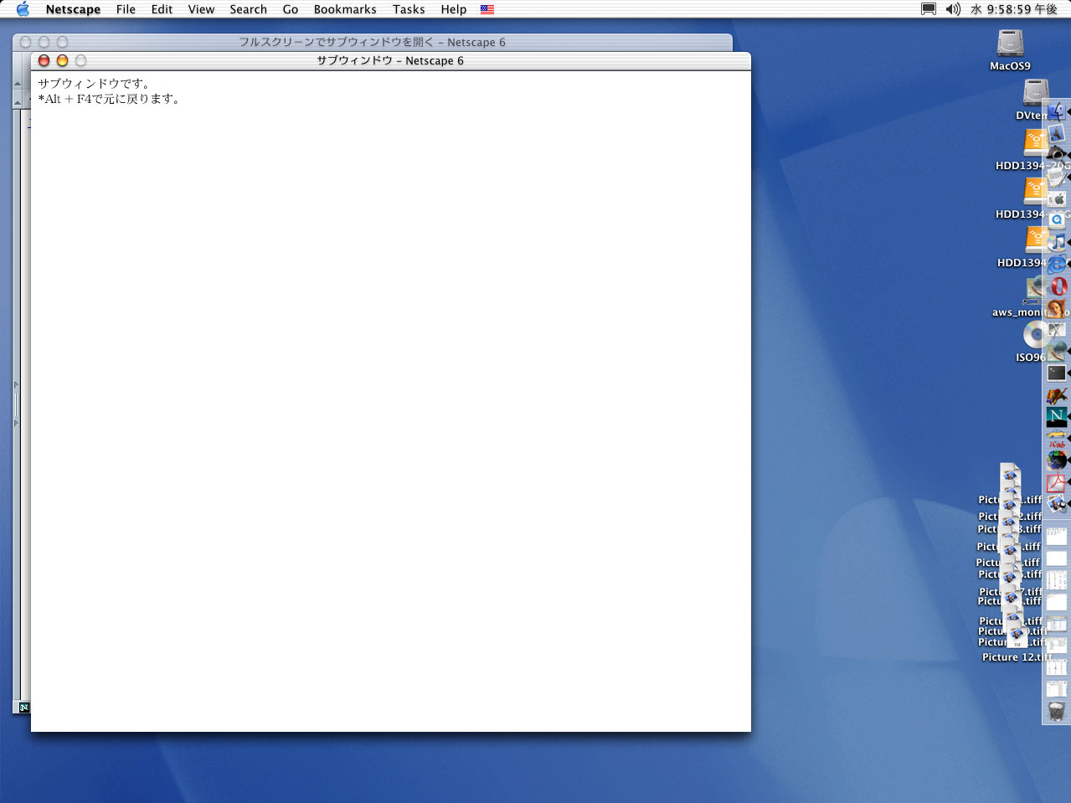1071x803 pixels.
Task: Click the menu bar clock
Action: click(1014, 9)
